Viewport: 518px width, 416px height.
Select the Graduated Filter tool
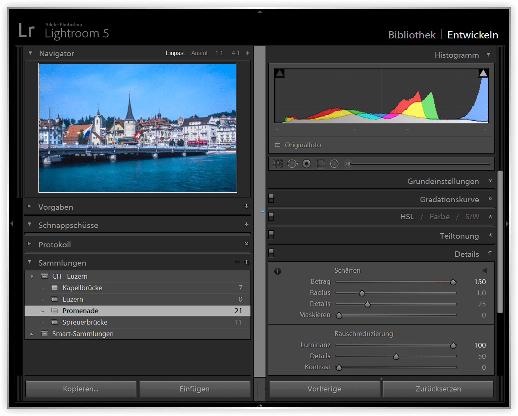click(320, 163)
